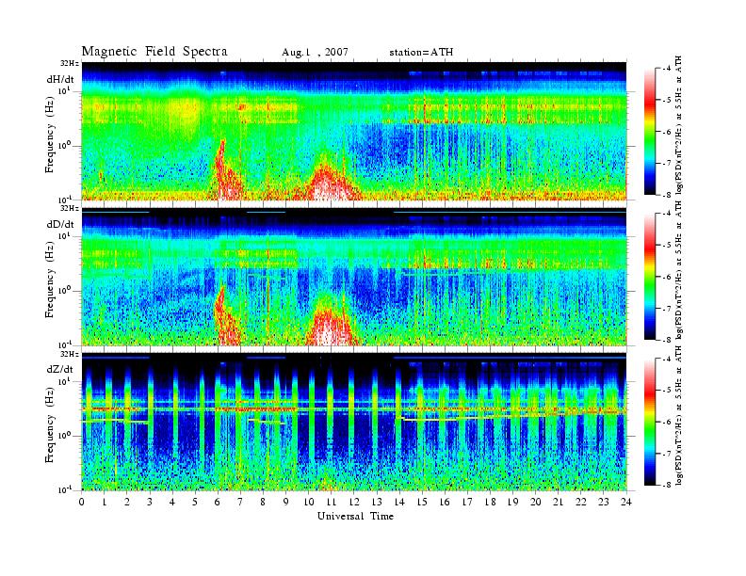Click the '-7' tick on dZ/dt colorbar
The image size is (746, 576).
668,454
